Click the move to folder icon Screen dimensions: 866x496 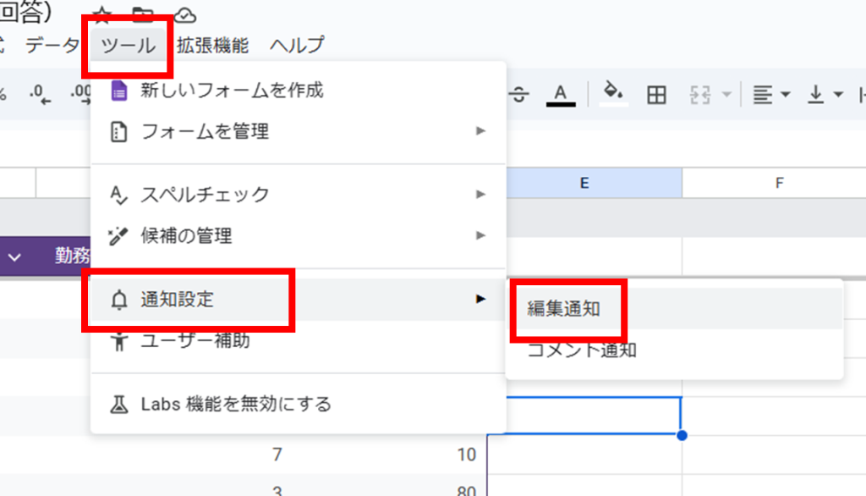(x=142, y=14)
